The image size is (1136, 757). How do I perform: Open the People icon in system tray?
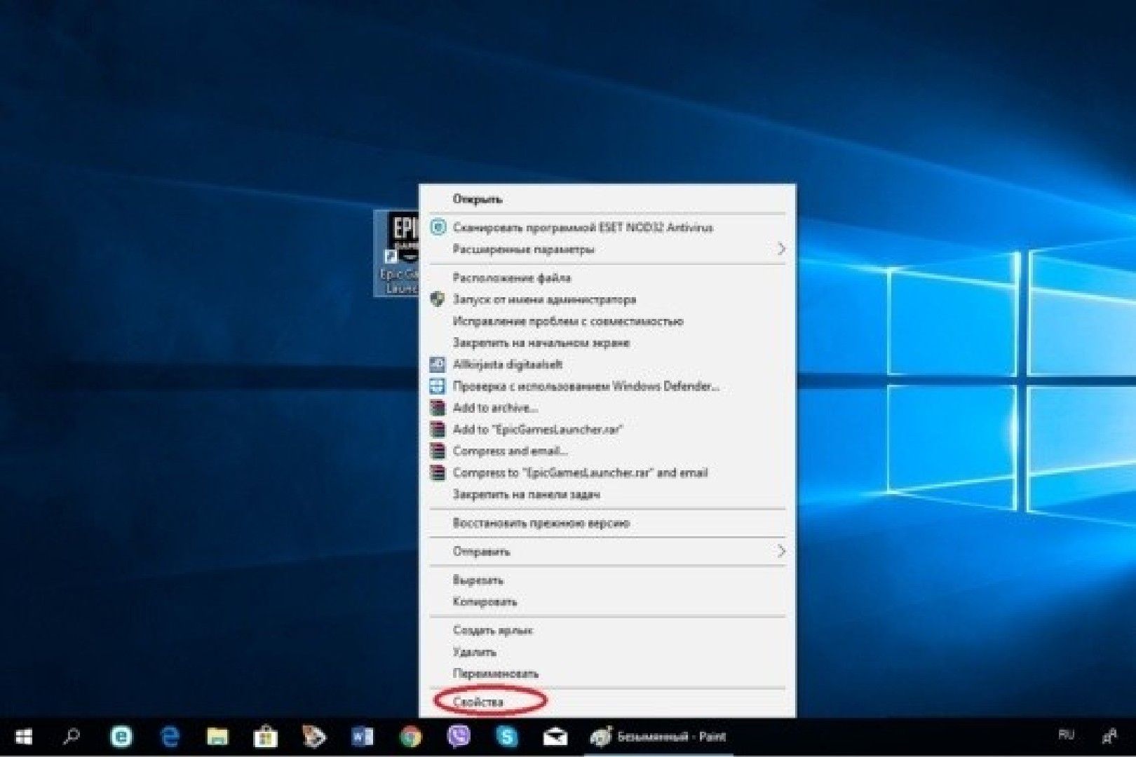[1110, 736]
